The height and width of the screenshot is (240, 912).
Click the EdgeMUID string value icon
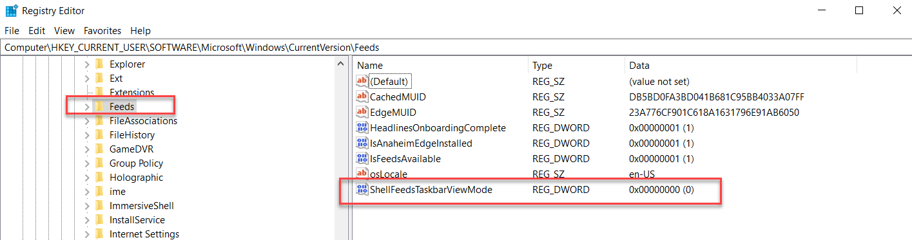tap(362, 113)
